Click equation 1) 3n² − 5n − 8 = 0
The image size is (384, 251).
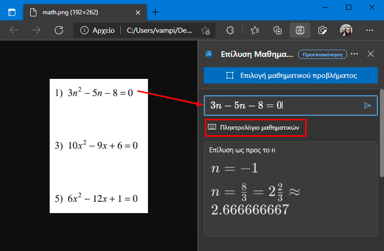[94, 93]
